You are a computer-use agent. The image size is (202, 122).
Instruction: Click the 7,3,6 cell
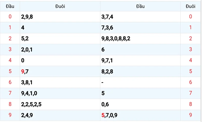pos(107,28)
